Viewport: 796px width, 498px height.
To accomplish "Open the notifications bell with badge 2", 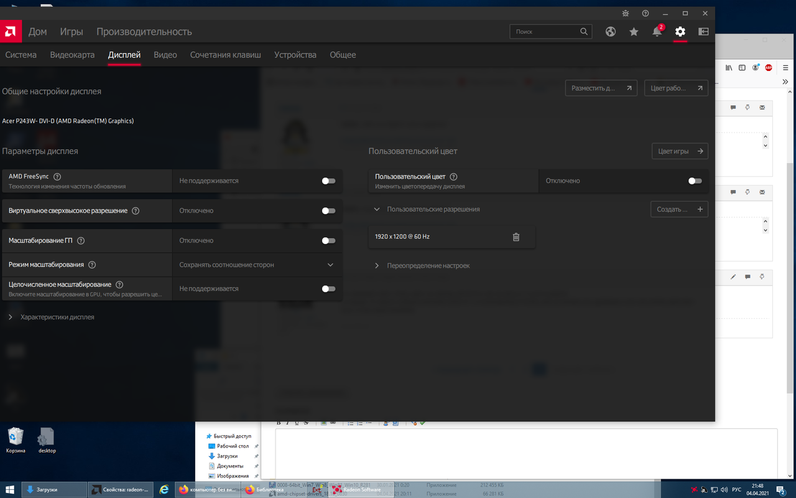I will [x=657, y=31].
